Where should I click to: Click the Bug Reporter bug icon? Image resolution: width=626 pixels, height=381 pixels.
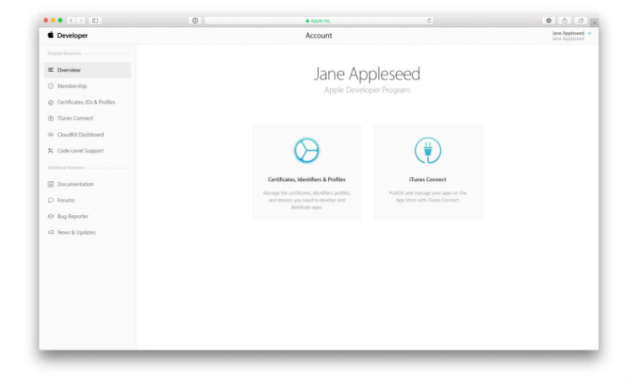click(51, 216)
